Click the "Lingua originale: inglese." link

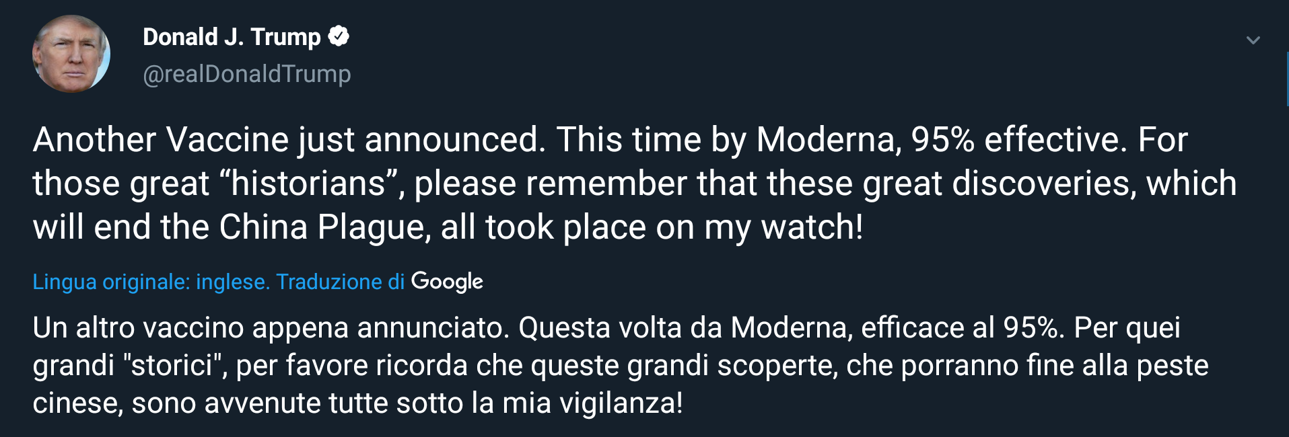[151, 282]
